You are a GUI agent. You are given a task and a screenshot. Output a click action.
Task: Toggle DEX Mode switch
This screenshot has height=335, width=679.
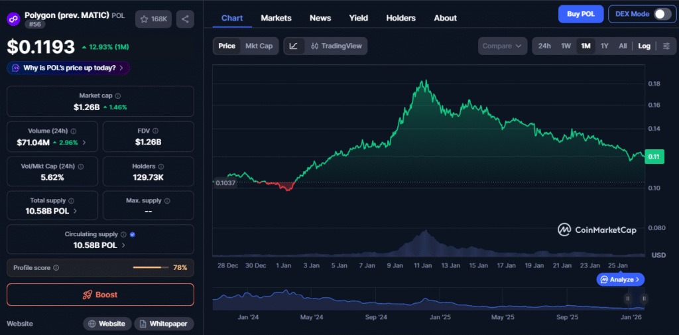662,14
